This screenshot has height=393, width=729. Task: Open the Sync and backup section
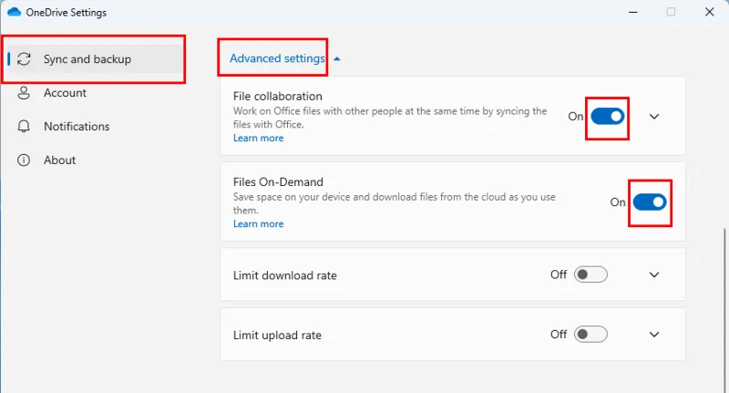click(95, 59)
